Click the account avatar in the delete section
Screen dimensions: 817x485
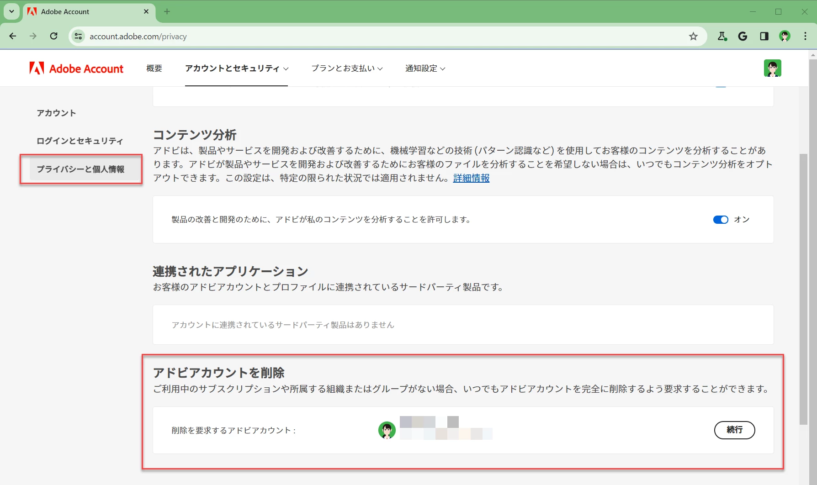click(387, 430)
